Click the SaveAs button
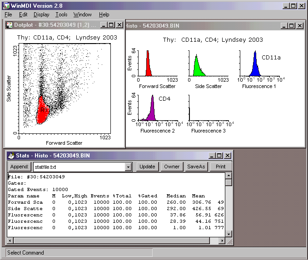The image size is (308, 260). (196, 167)
